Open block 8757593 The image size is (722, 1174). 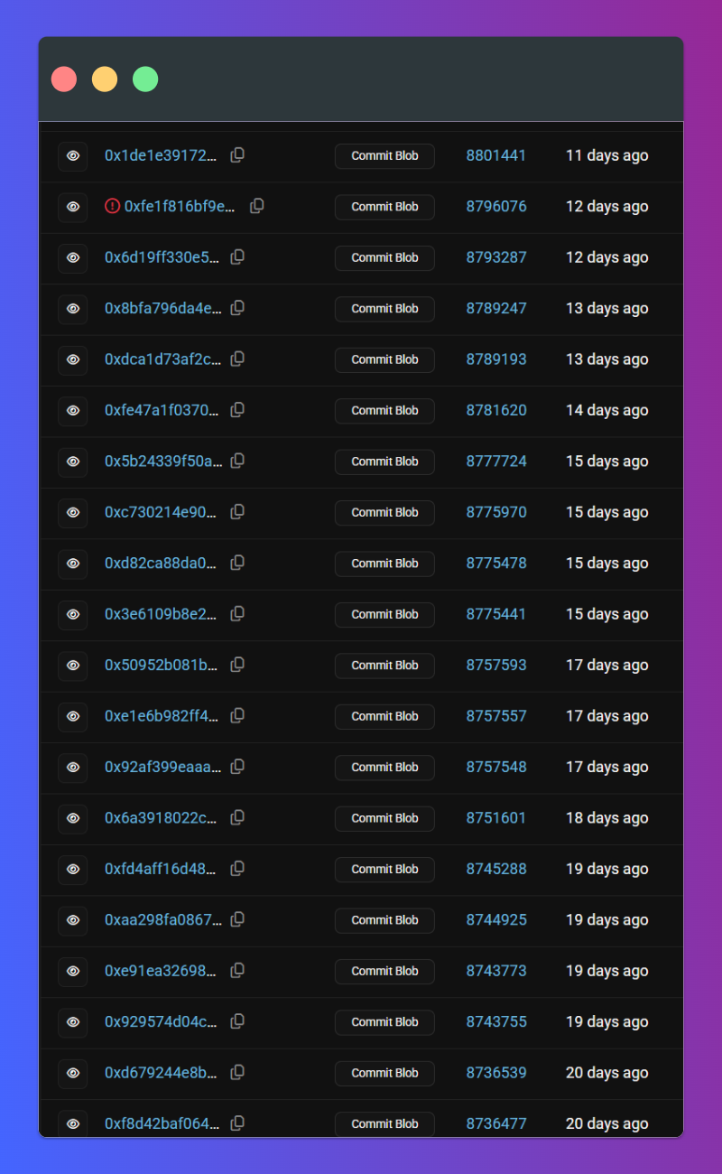(x=496, y=666)
